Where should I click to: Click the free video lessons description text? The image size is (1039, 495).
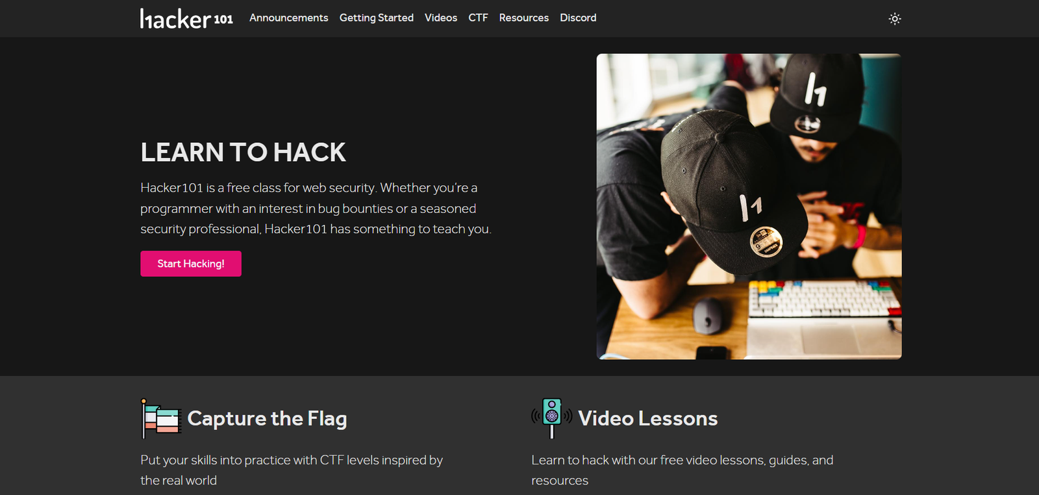pyautogui.click(x=682, y=470)
